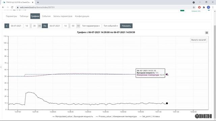
Task: Expand the Тип событий dropdown
Action: (x=111, y=26)
